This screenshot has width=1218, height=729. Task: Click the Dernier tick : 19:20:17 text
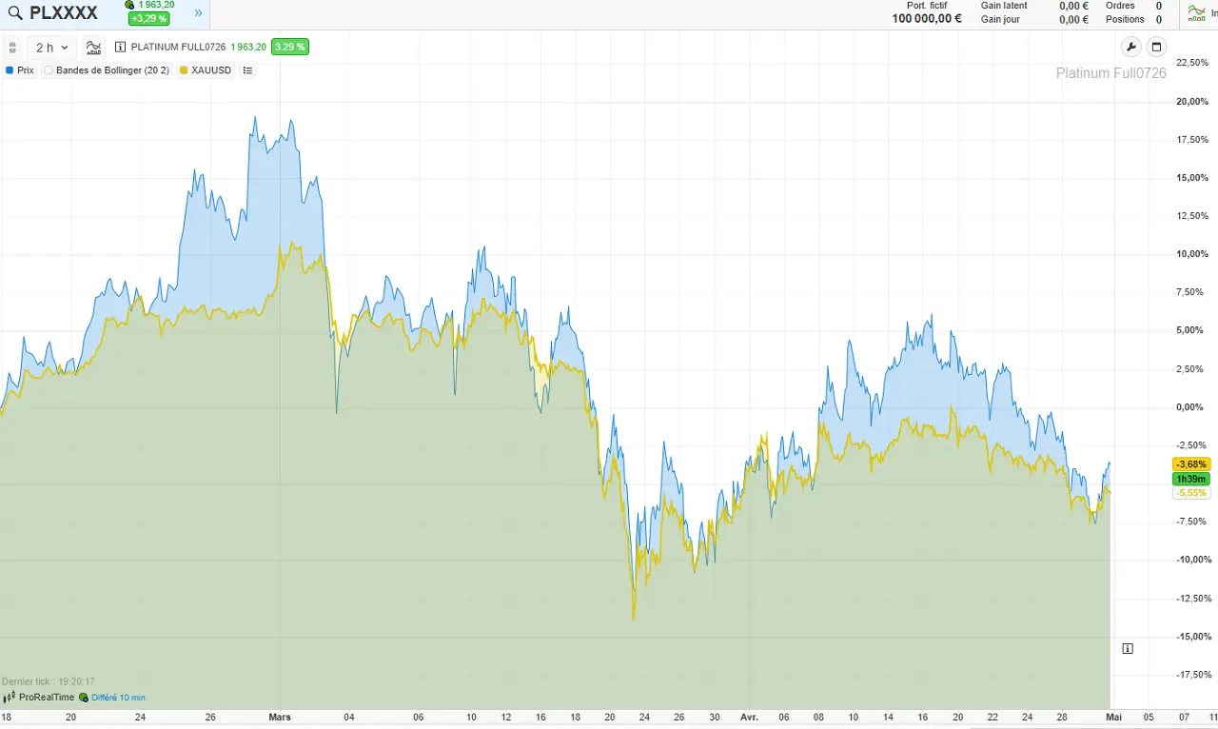(49, 681)
